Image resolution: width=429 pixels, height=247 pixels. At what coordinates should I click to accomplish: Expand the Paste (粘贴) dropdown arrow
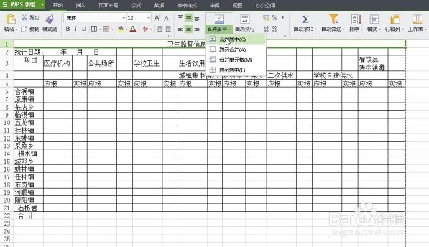16,29
